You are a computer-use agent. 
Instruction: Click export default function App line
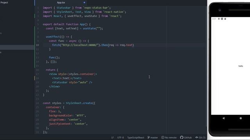pyautogui.click(x=67, y=24)
